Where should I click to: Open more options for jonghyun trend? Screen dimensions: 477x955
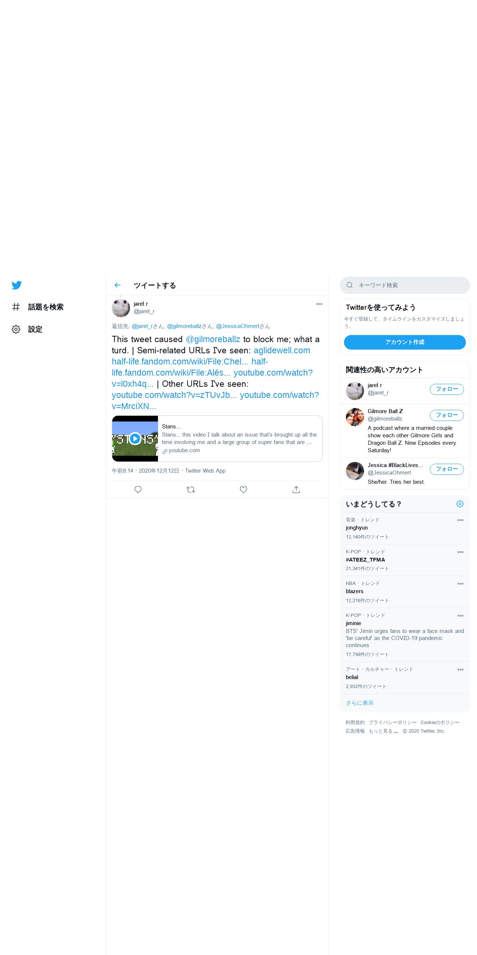[x=460, y=520]
